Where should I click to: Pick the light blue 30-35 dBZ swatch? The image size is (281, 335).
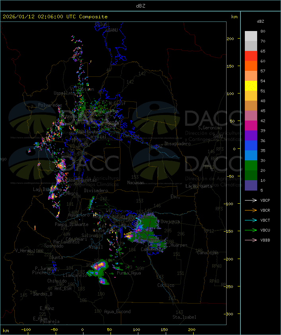click(251, 155)
